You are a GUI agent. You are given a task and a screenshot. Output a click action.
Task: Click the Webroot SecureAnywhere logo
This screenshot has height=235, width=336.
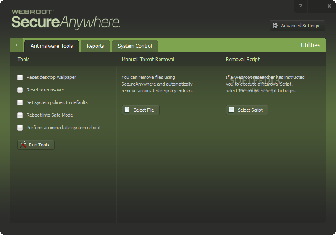66,19
